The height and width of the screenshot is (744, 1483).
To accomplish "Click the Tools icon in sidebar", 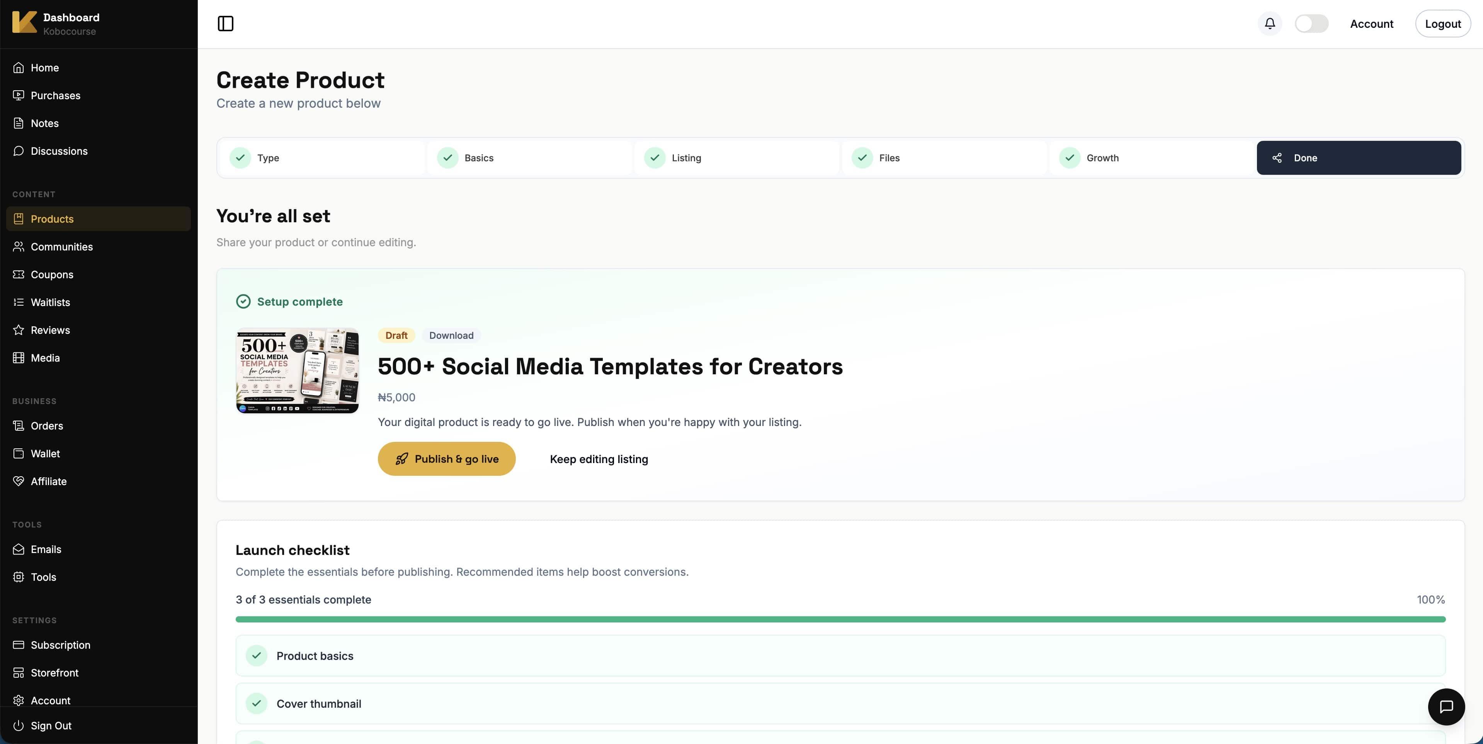I will click(19, 577).
